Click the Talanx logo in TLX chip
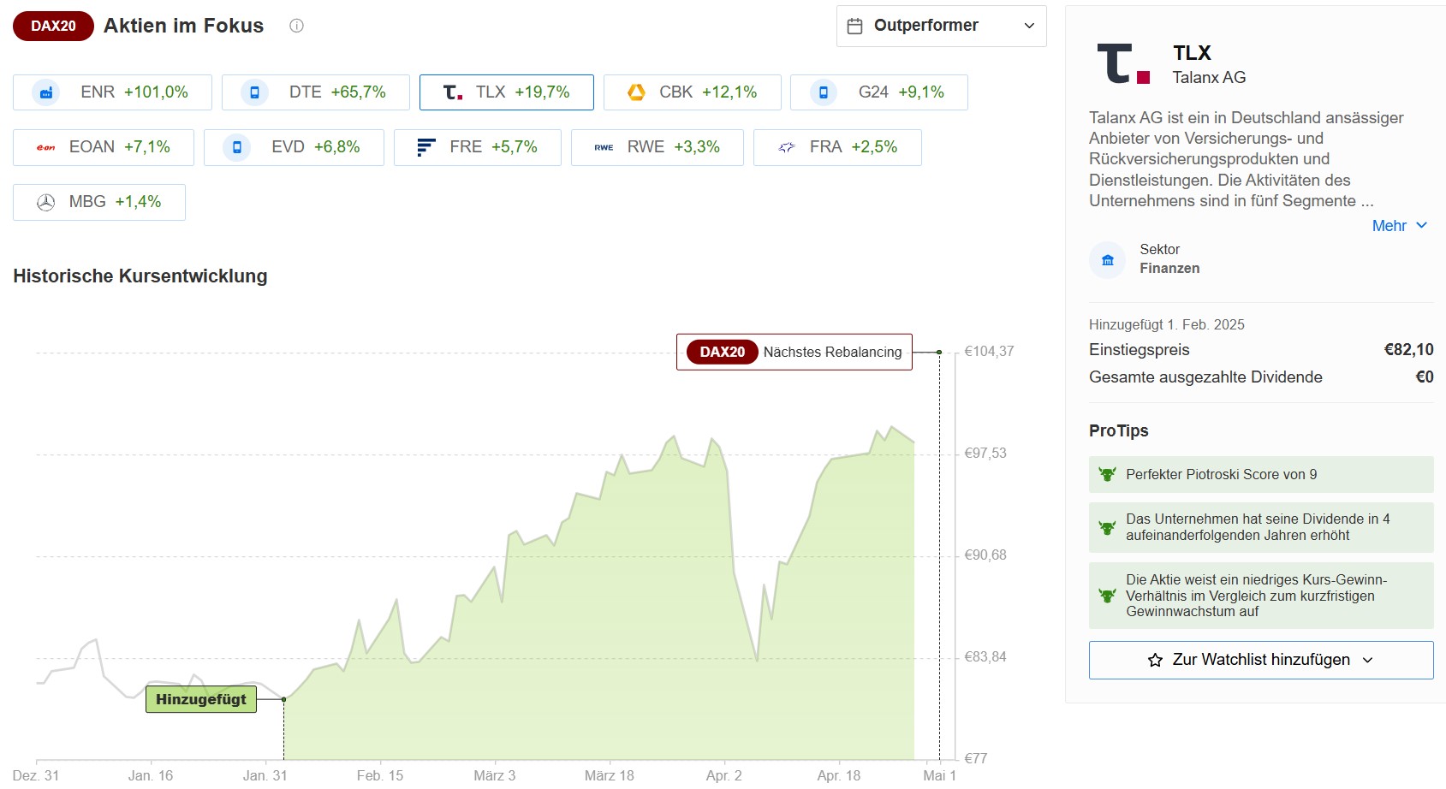Viewport: 1446px width, 789px height. click(x=453, y=92)
